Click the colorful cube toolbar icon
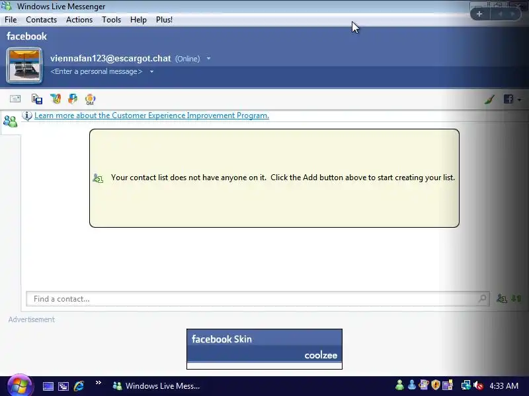 click(73, 98)
